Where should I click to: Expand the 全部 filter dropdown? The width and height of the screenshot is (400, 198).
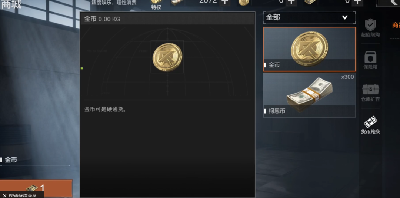click(x=309, y=18)
